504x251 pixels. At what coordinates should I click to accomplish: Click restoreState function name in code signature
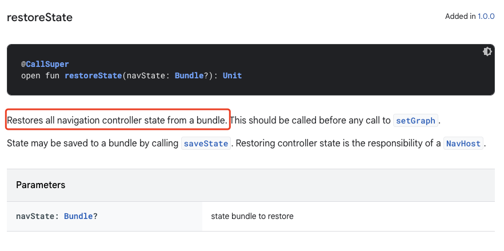click(93, 76)
